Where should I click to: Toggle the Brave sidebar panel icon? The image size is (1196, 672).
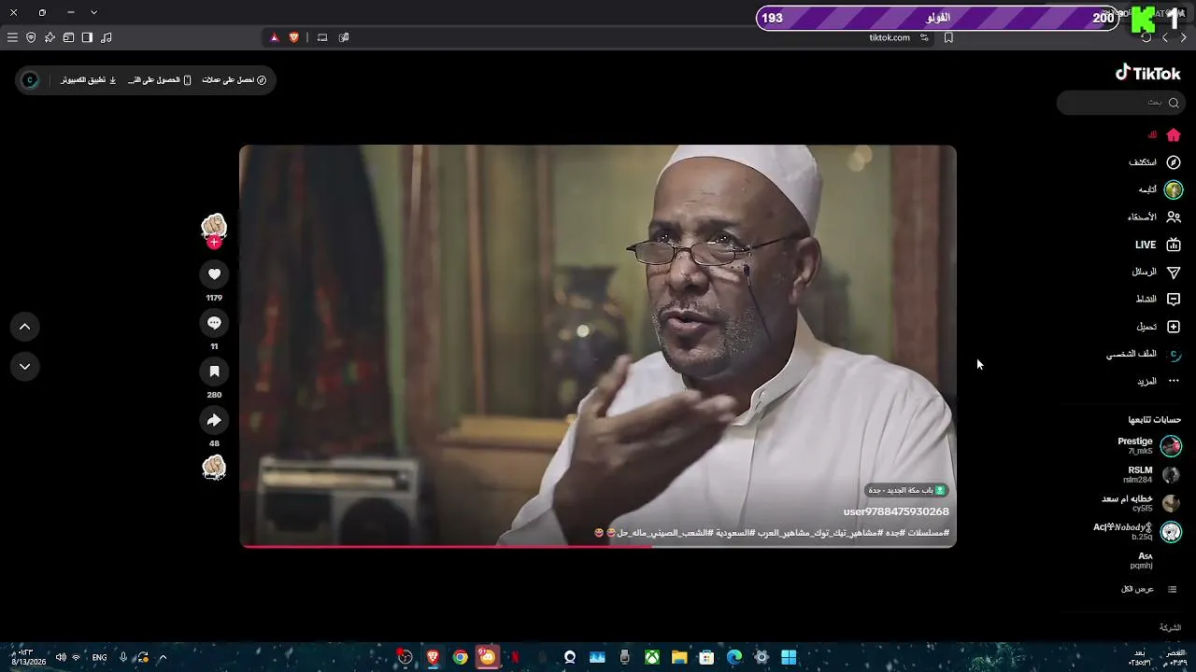(87, 37)
